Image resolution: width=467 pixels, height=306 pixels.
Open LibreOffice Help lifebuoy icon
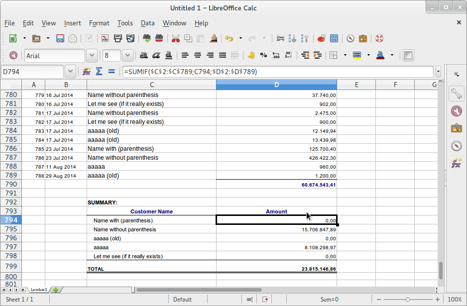coord(379,38)
